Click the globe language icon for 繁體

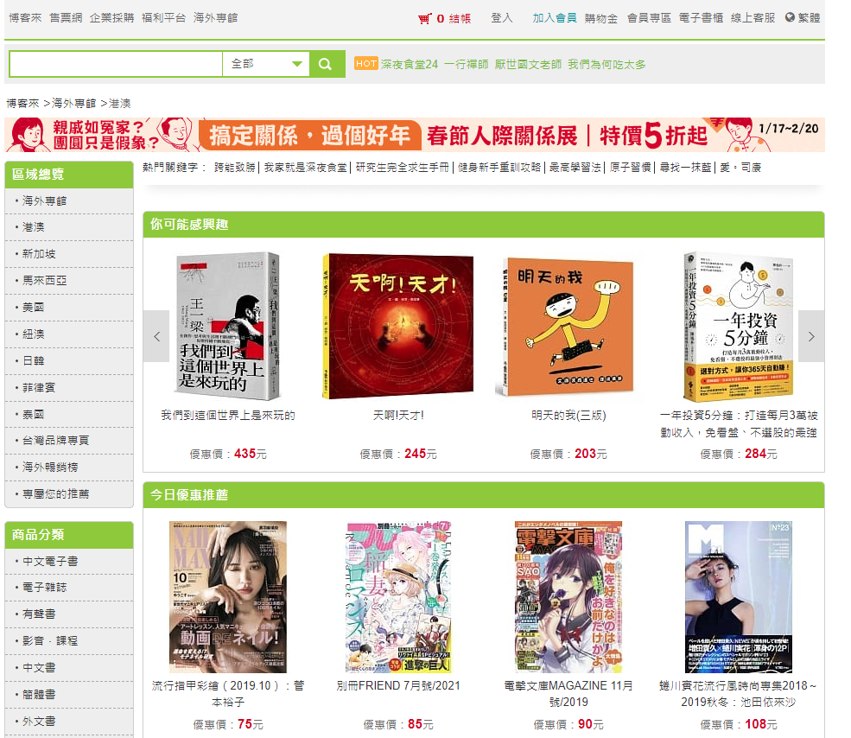tap(790, 17)
